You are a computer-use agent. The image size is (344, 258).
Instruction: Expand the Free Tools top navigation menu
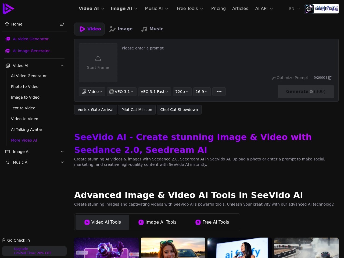click(x=190, y=9)
